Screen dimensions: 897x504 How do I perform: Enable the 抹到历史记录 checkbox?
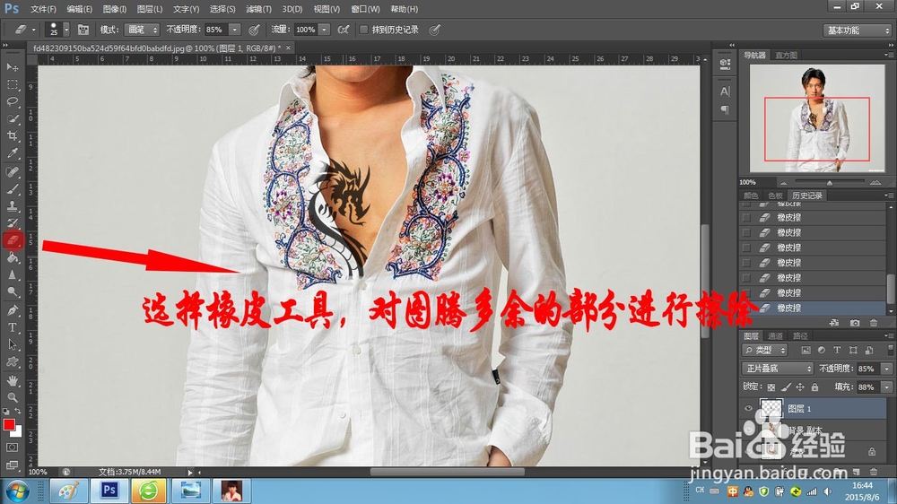(363, 30)
